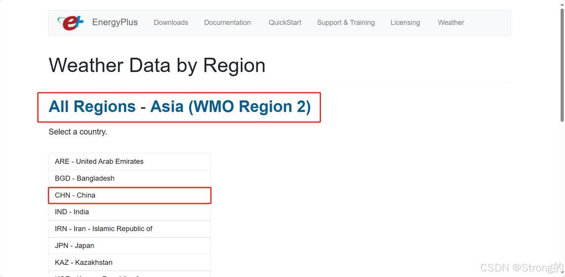Go to Documentation in navbar
The width and height of the screenshot is (565, 277).
coord(227,22)
